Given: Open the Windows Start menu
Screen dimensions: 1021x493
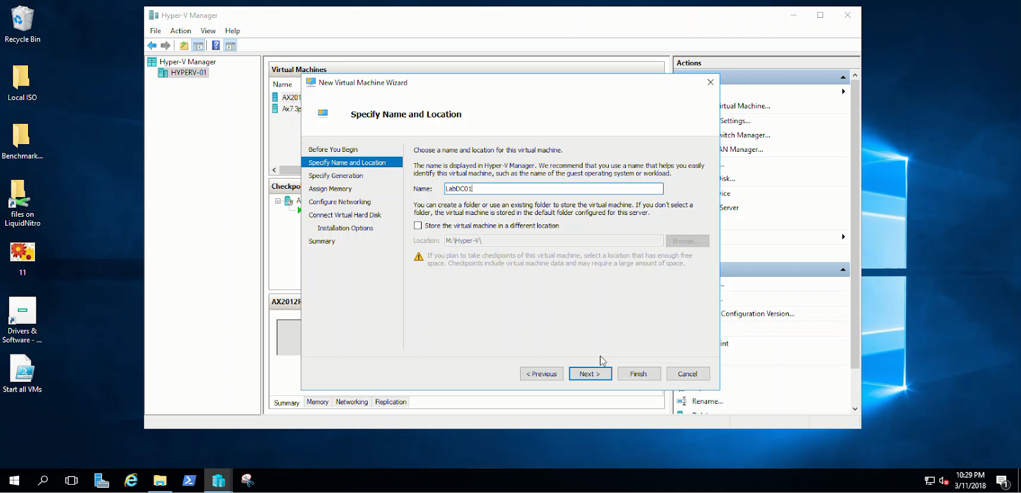Looking at the screenshot, I should 14,480.
